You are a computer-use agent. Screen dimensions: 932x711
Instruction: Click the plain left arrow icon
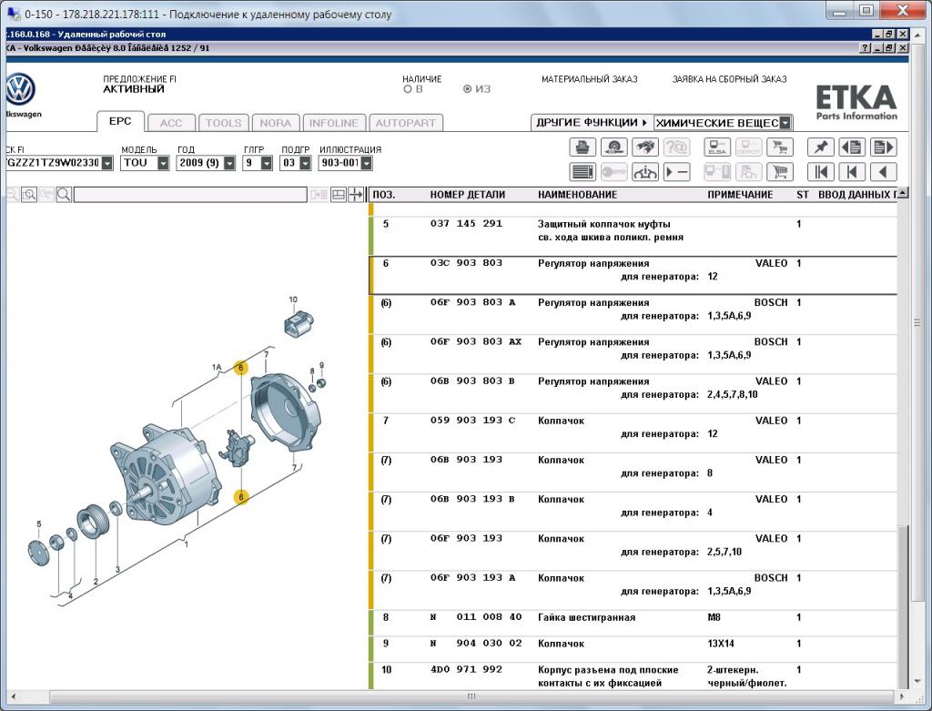[x=883, y=172]
